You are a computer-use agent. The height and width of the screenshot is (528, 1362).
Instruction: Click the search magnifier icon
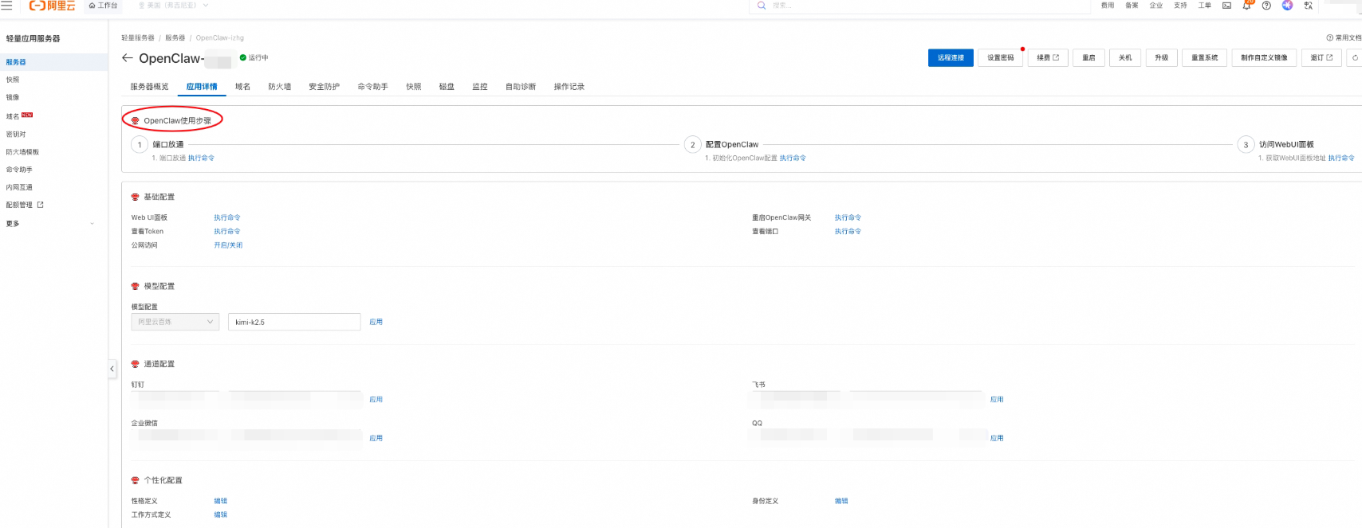click(x=762, y=5)
